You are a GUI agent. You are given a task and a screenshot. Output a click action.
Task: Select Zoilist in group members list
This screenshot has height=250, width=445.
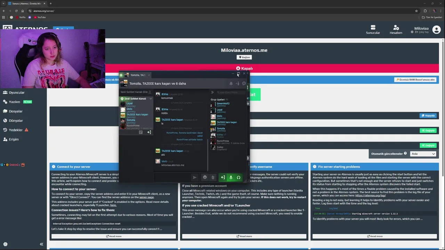[220, 148]
